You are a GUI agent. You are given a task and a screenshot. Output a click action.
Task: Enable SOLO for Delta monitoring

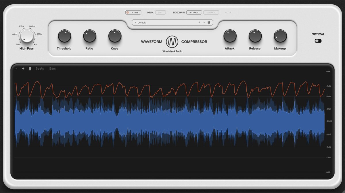tap(160, 12)
